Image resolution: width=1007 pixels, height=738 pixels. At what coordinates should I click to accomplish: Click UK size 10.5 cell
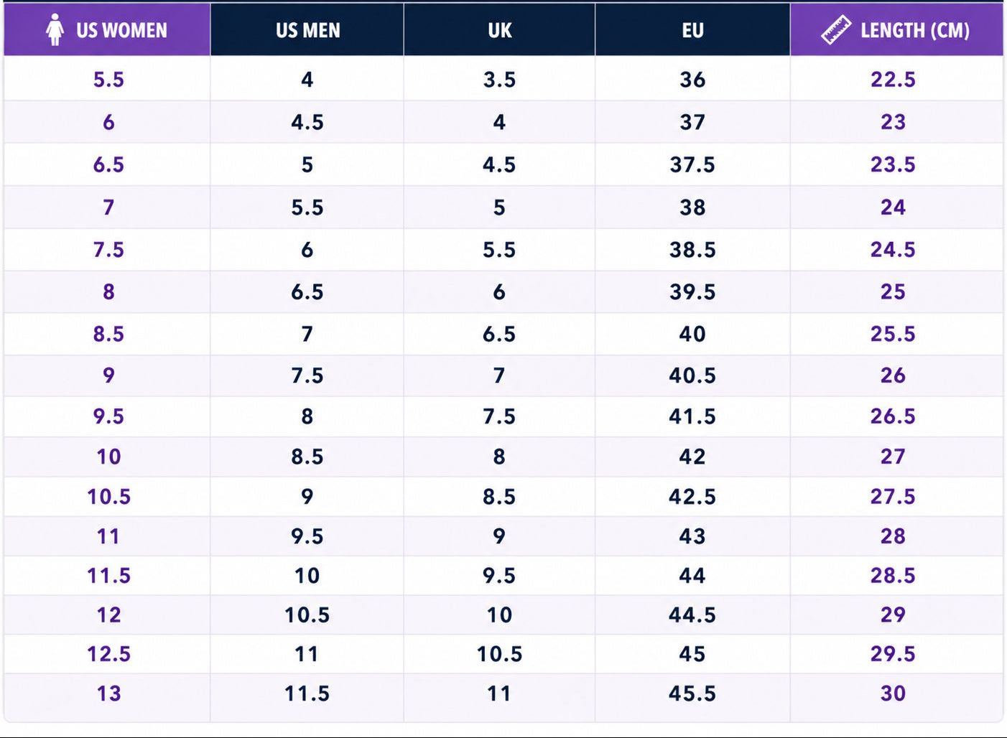click(499, 654)
